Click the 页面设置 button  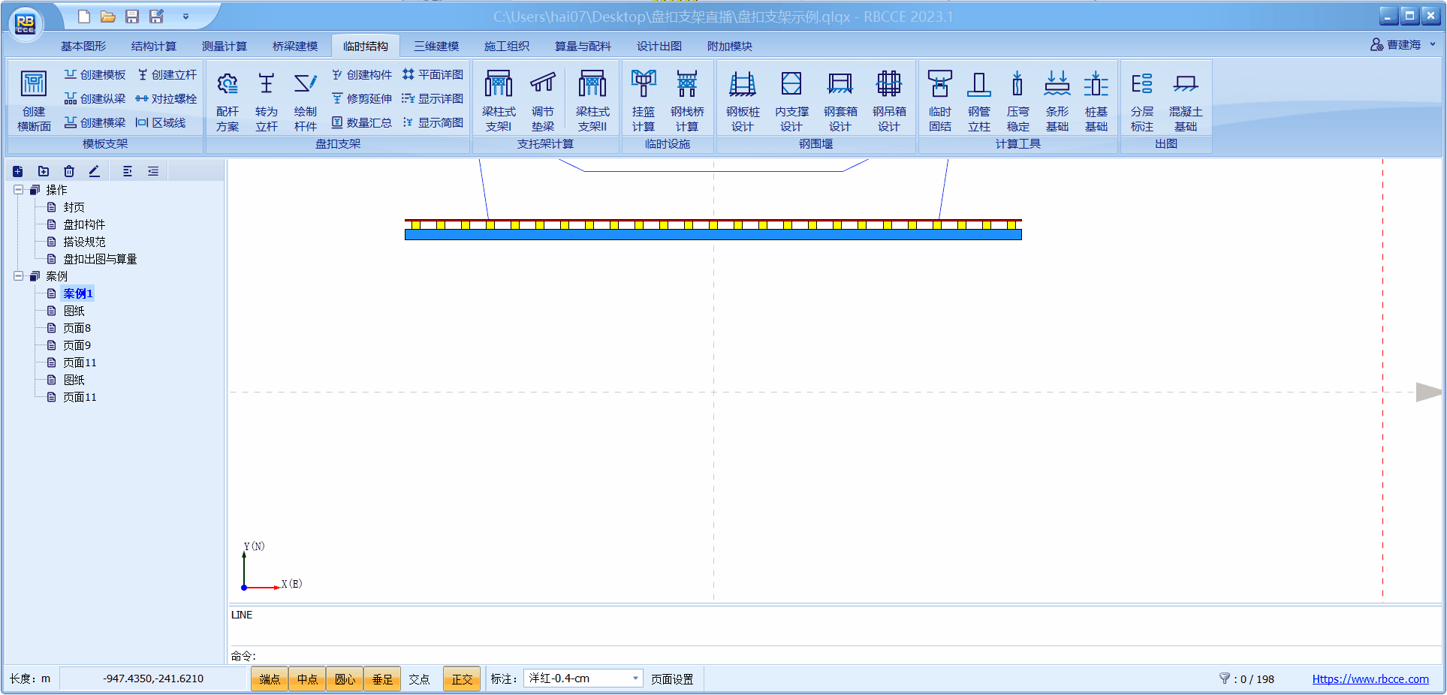(x=672, y=679)
